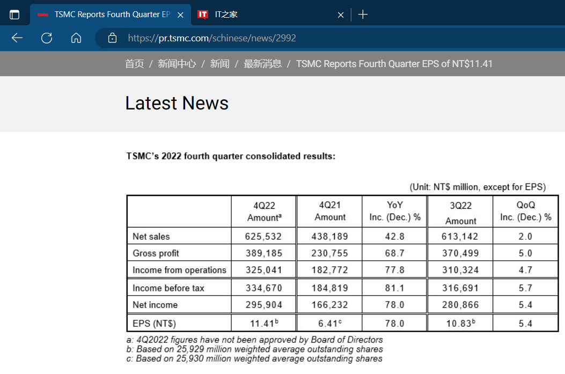Screen dimensions: 565x374
Task: Click Net income 4Q22 value 295,904
Action: click(x=264, y=305)
